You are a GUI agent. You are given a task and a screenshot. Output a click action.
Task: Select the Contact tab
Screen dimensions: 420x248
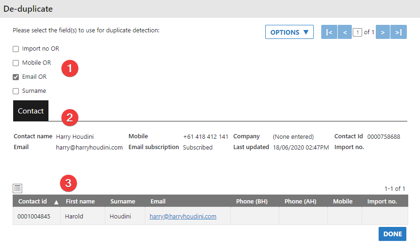(31, 111)
